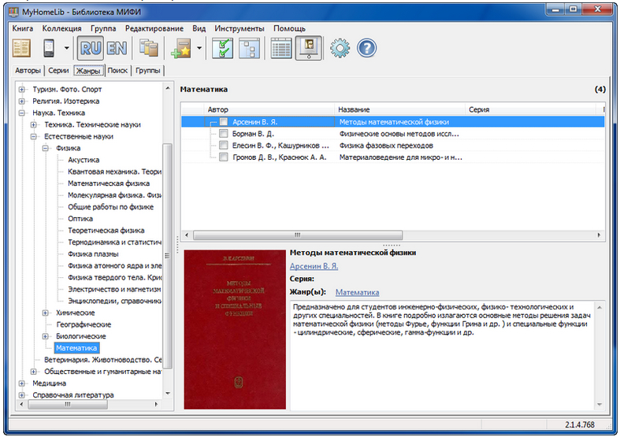This screenshot has width=620, height=437.
Task: Open the Редактирование menu
Action: 154,28
